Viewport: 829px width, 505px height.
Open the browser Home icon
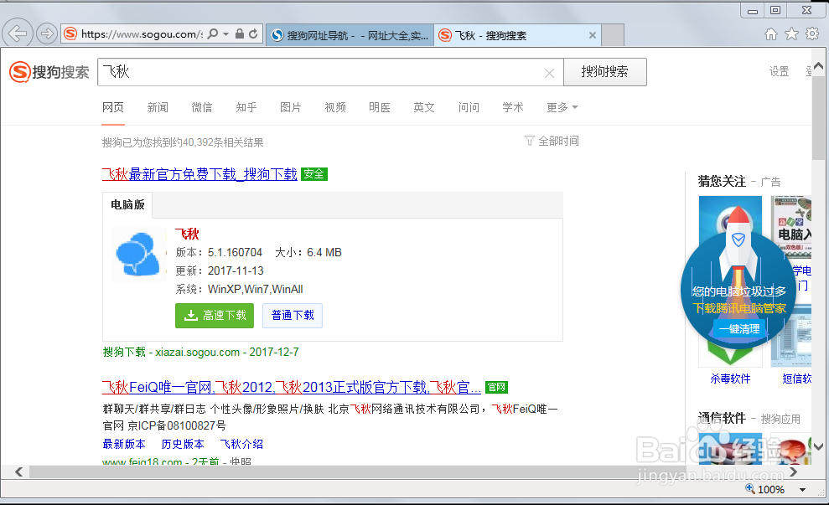771,34
